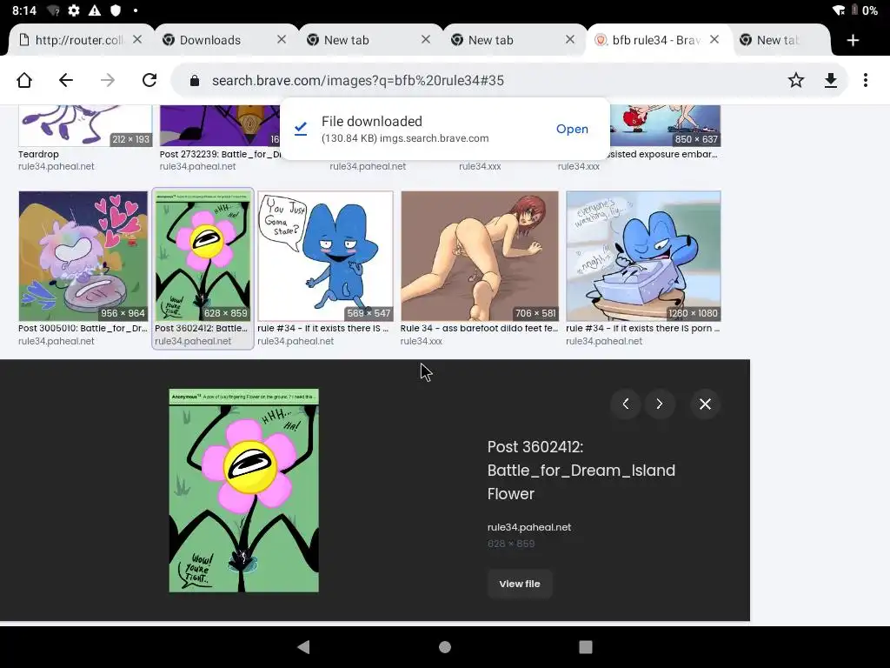
Task: Open the downloaded file via Open
Action: click(572, 129)
